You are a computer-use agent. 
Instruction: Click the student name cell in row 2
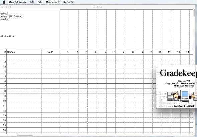click(24, 62)
